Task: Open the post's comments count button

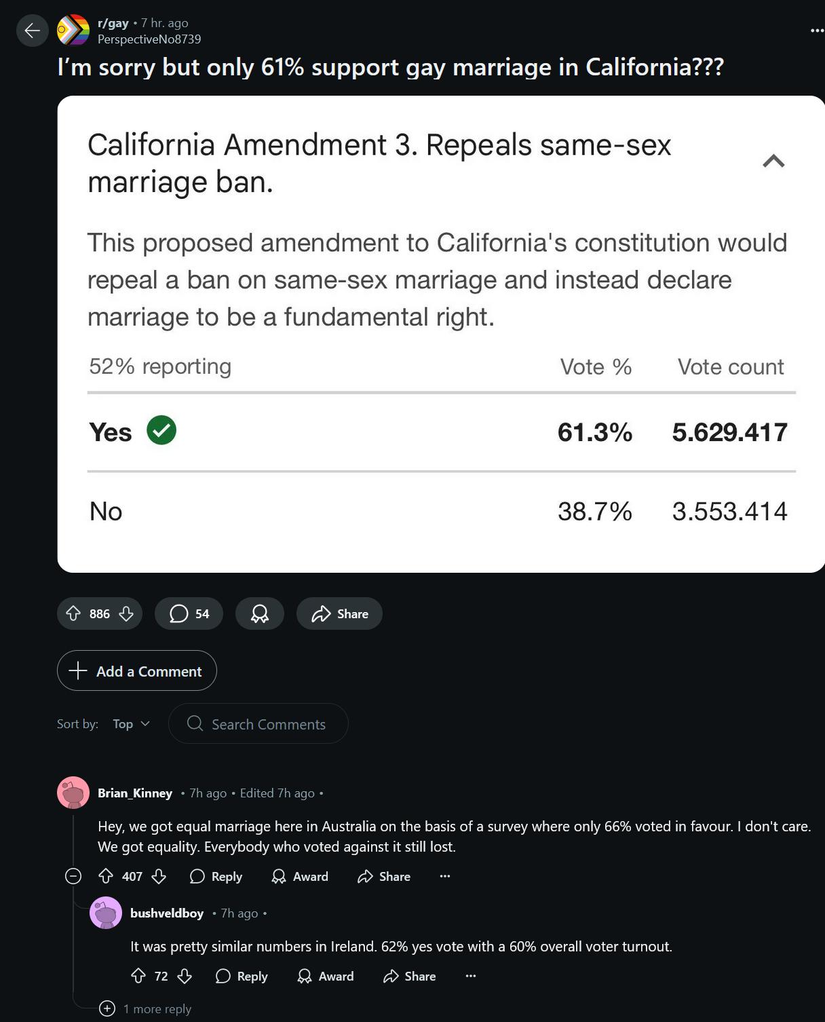Action: [x=189, y=614]
